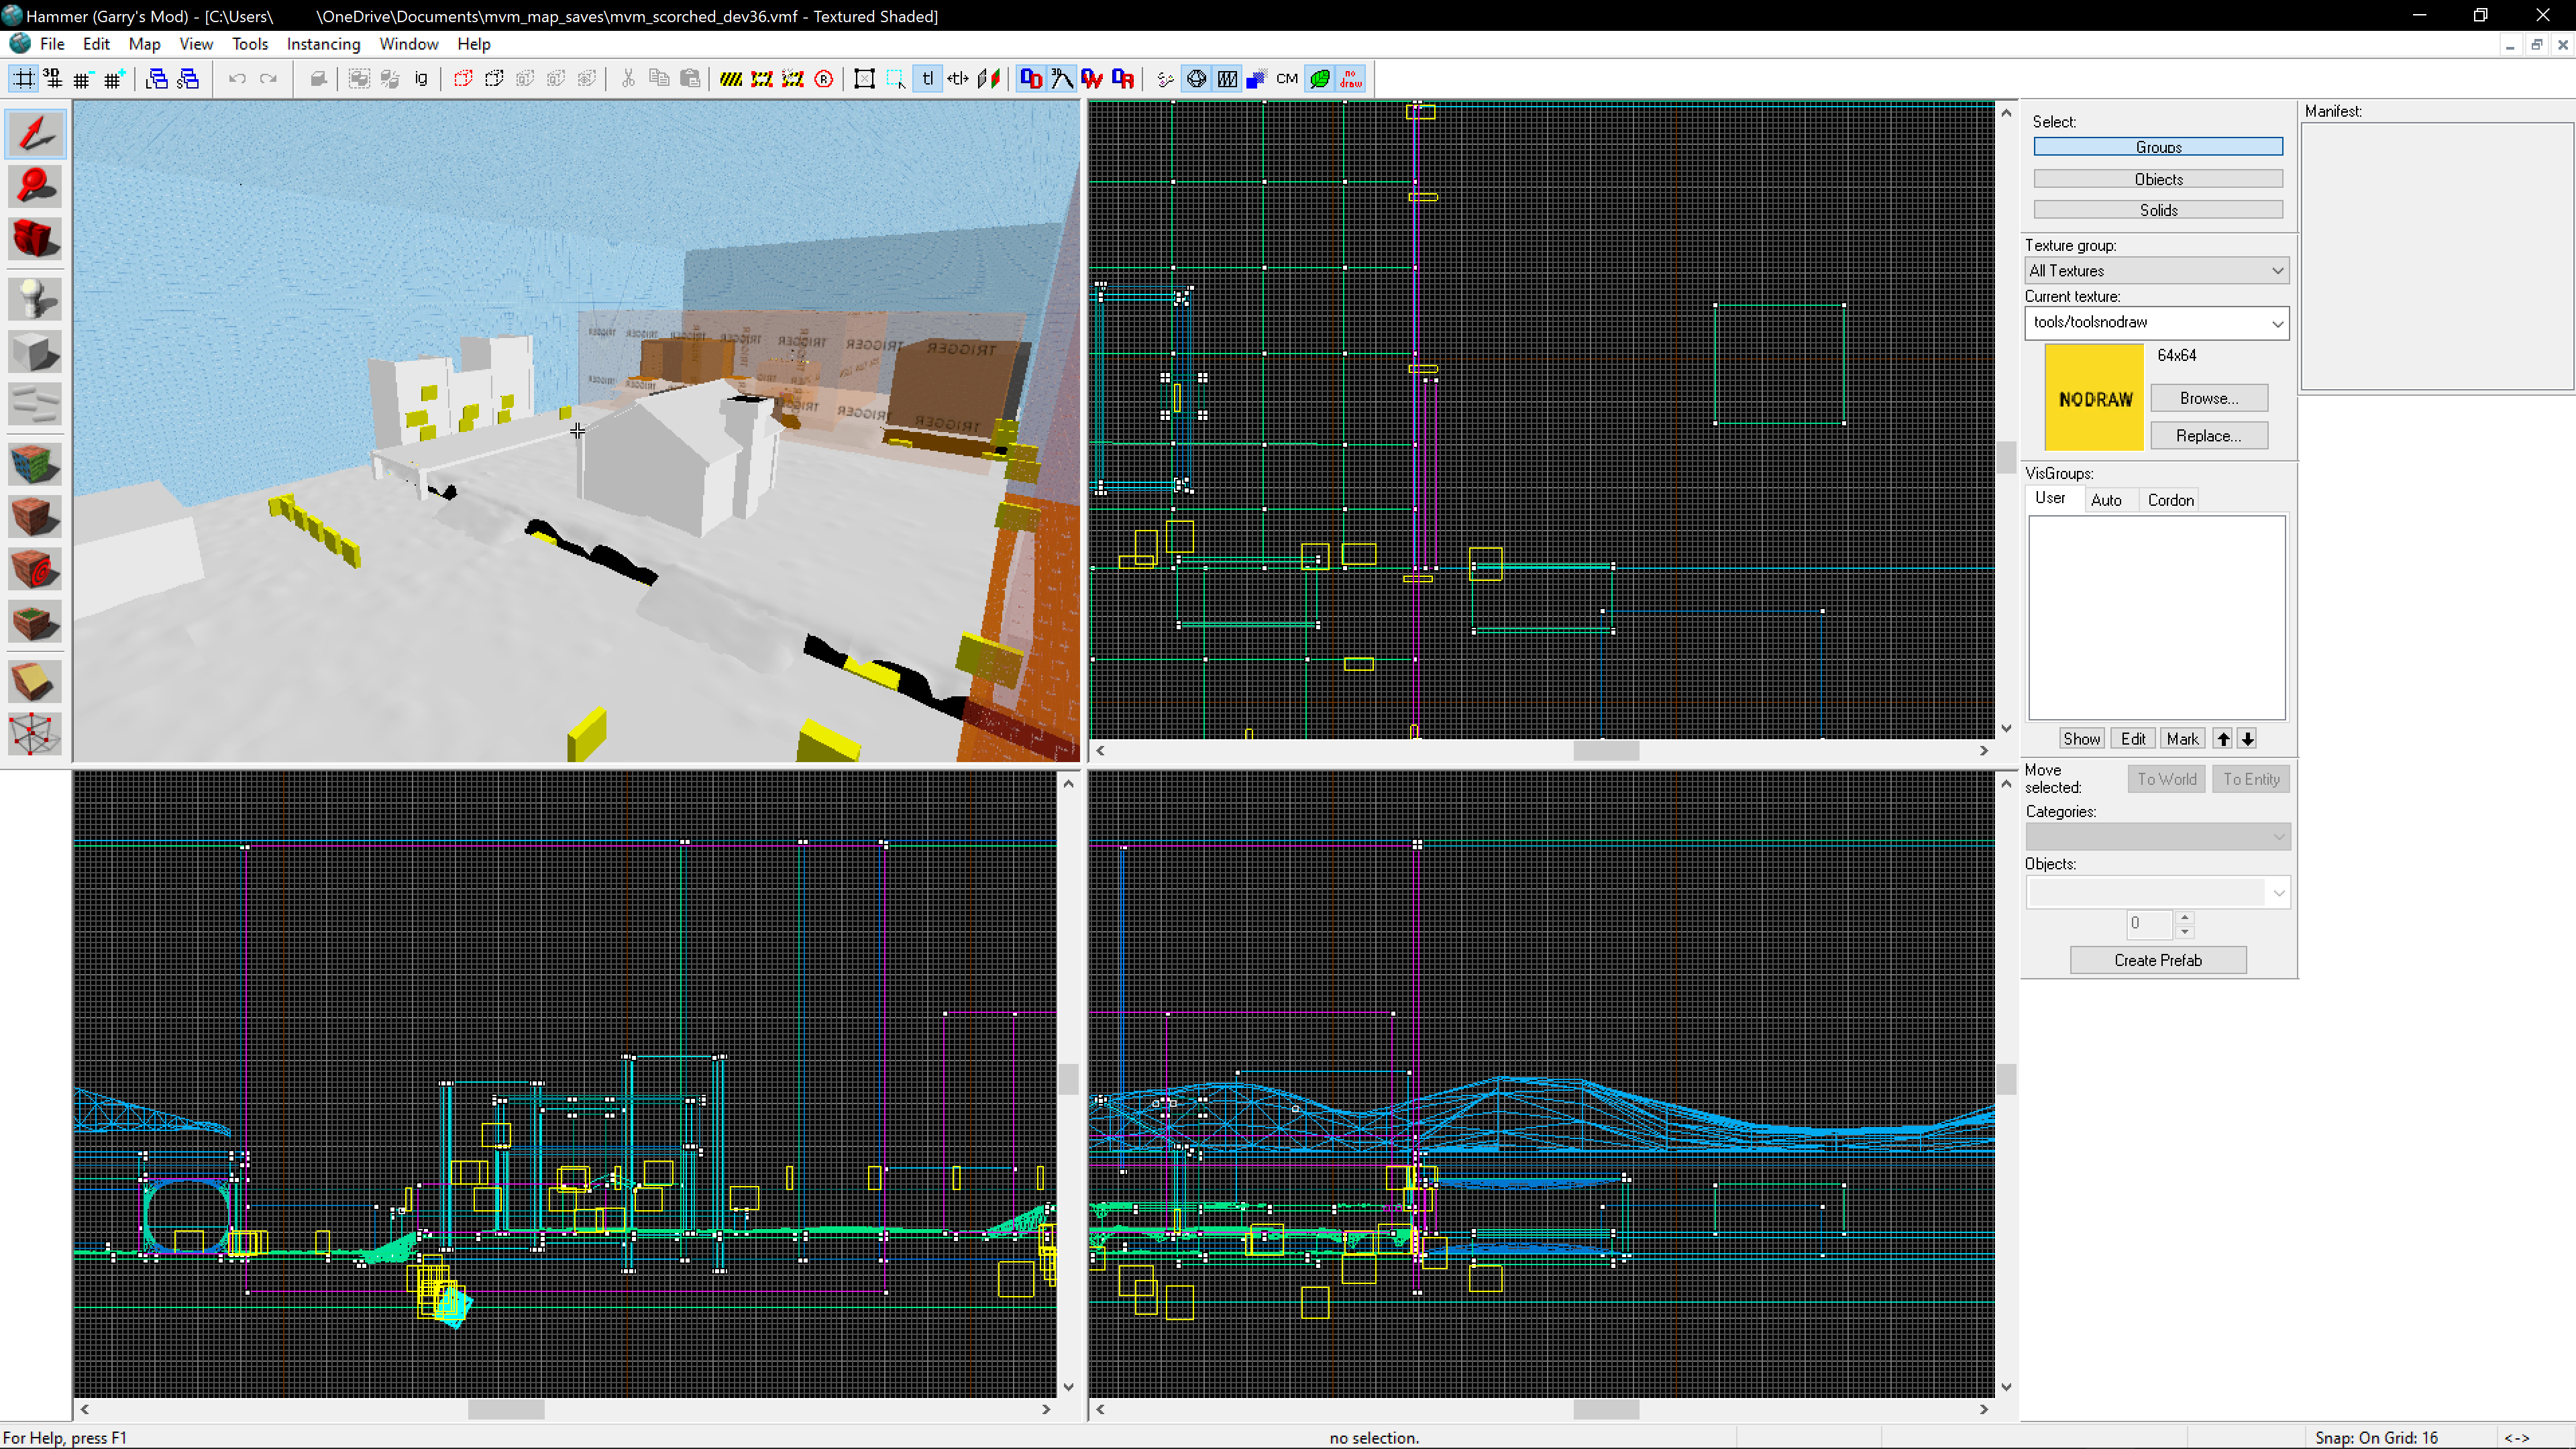This screenshot has width=2576, height=1449.
Task: Select the Magnify tool
Action: pos(35,186)
